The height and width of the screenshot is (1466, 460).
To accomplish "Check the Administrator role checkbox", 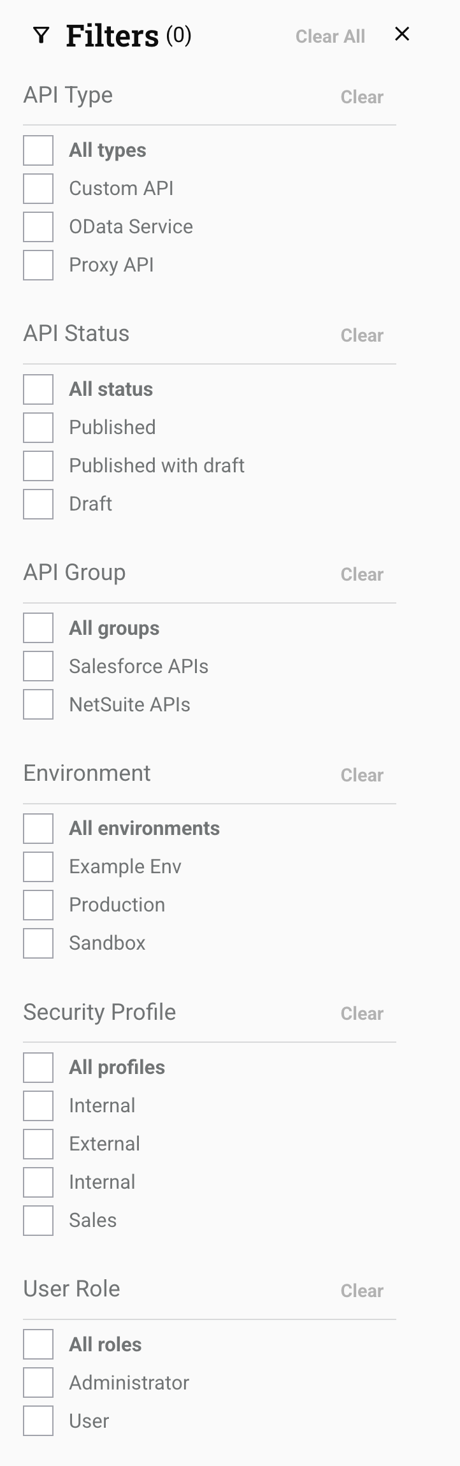I will (38, 1383).
